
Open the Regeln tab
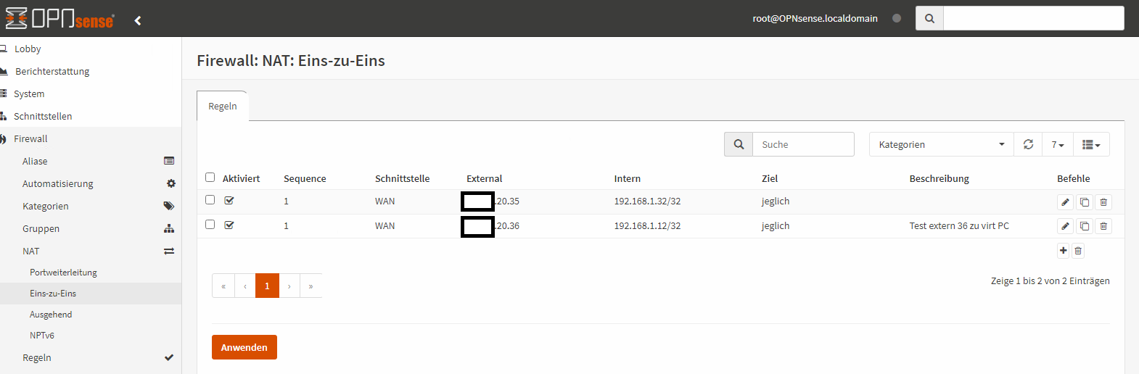223,106
